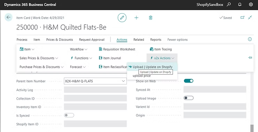Click the Item Journal icon

pyautogui.click(x=100, y=58)
